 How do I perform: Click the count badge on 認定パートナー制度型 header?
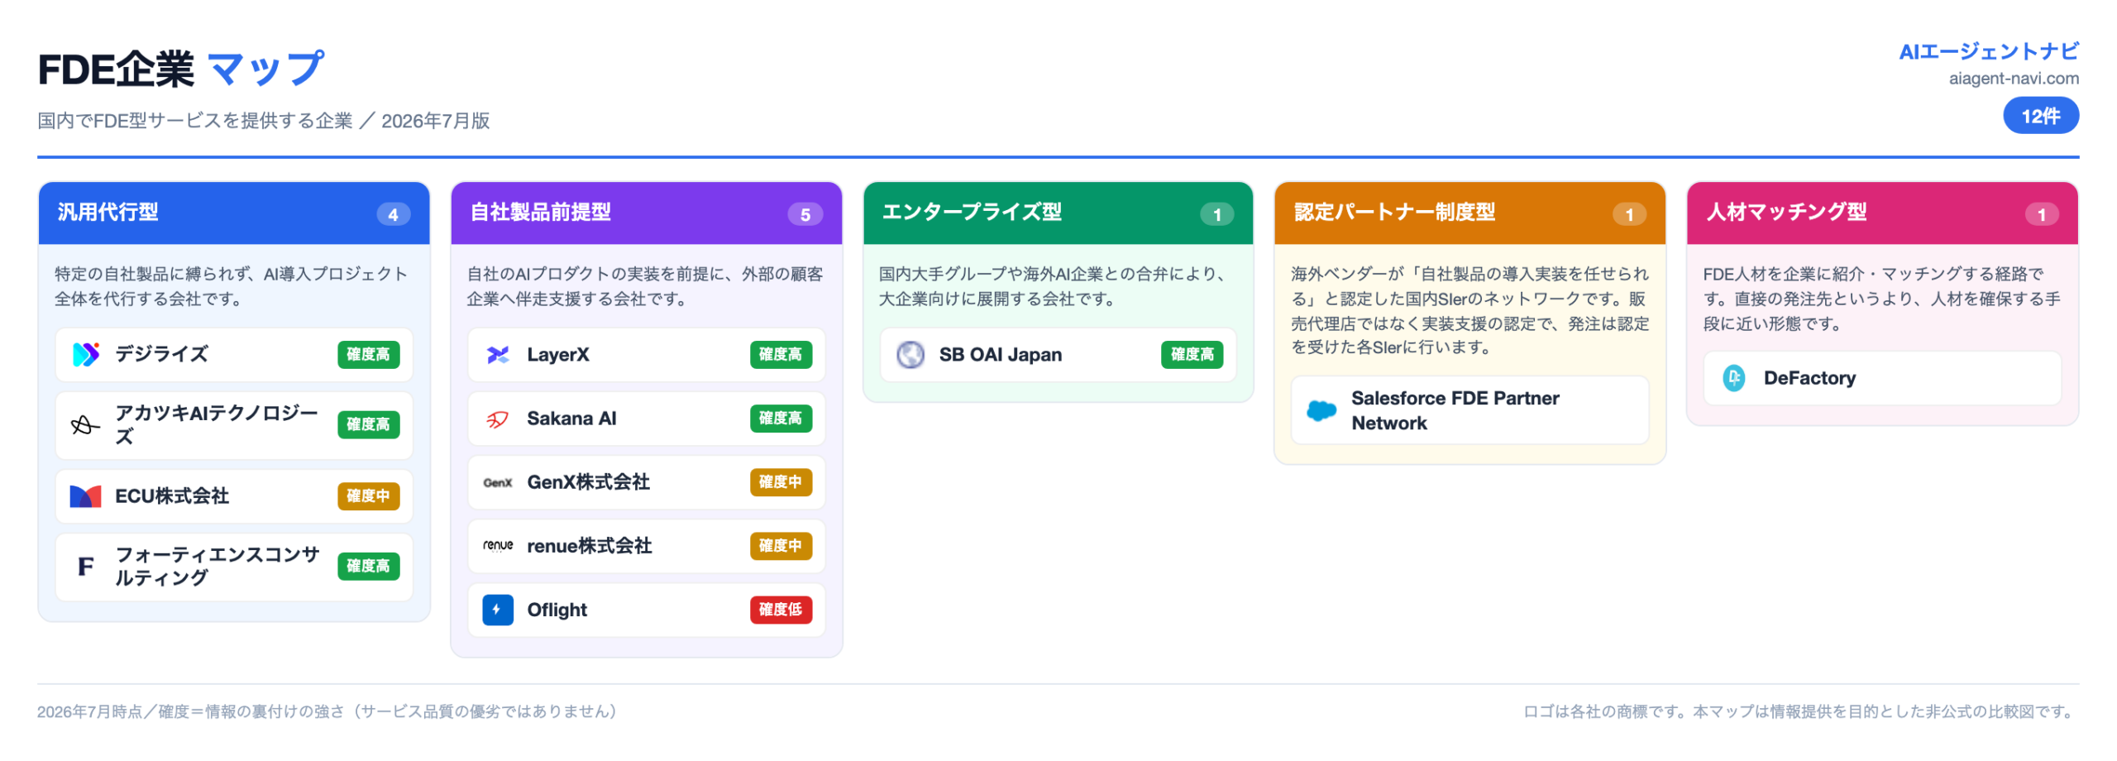[1628, 214]
